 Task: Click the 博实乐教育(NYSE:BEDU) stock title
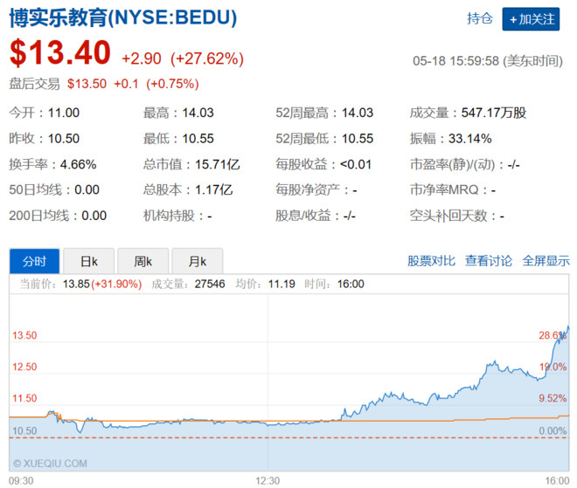click(122, 19)
